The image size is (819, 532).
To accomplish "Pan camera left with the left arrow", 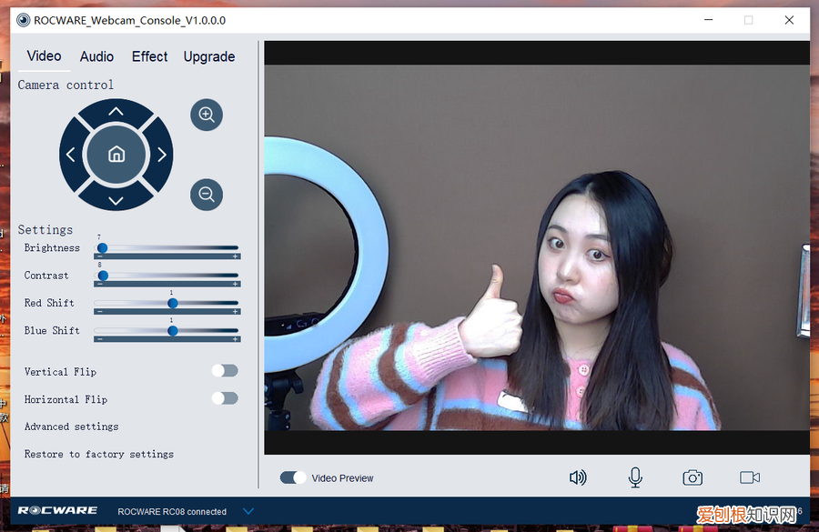I will pyautogui.click(x=71, y=155).
